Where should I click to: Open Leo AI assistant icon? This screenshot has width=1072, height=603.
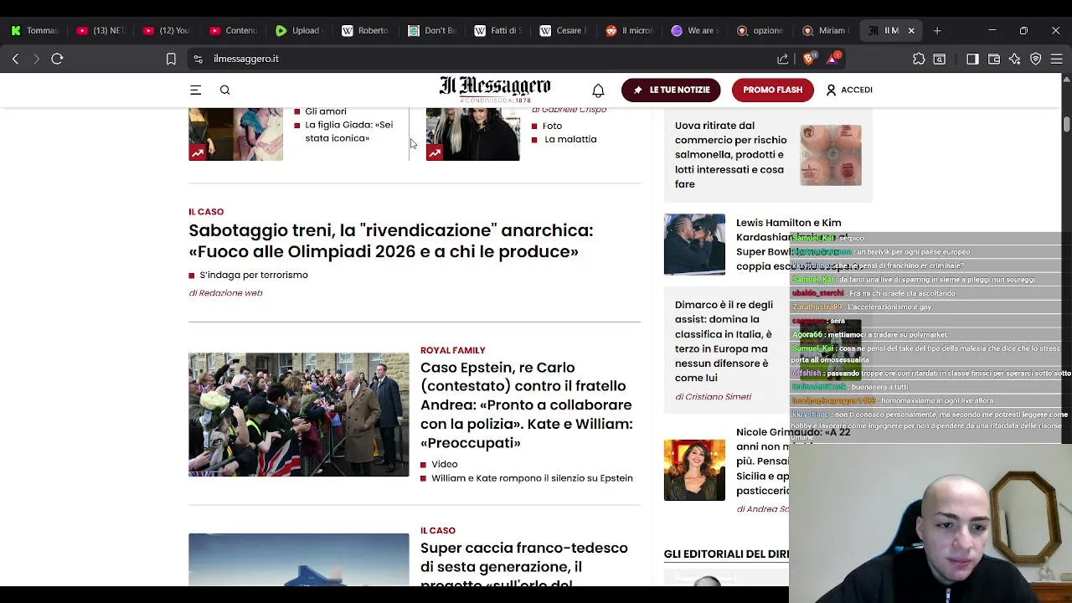pyautogui.click(x=1015, y=59)
